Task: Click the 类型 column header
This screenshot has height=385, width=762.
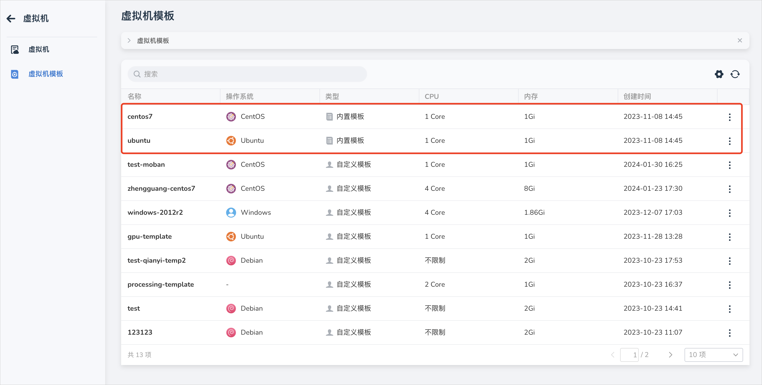Action: [x=332, y=96]
